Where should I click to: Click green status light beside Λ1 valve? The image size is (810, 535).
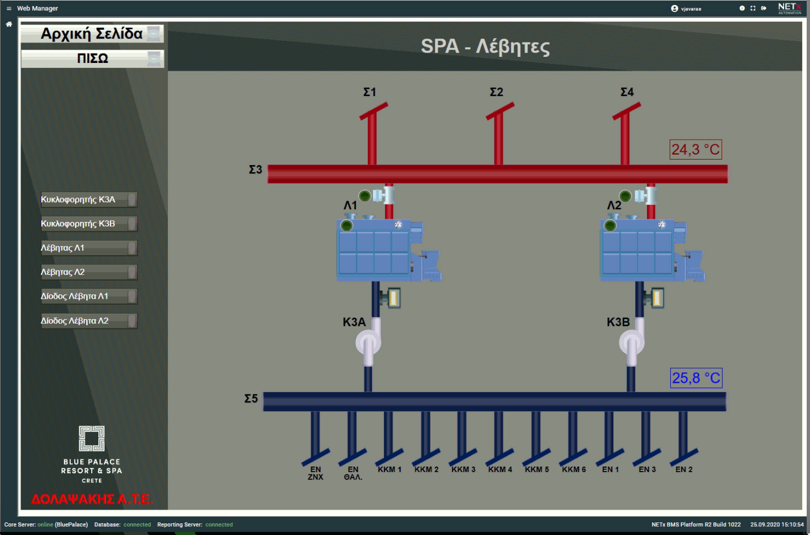tap(365, 195)
